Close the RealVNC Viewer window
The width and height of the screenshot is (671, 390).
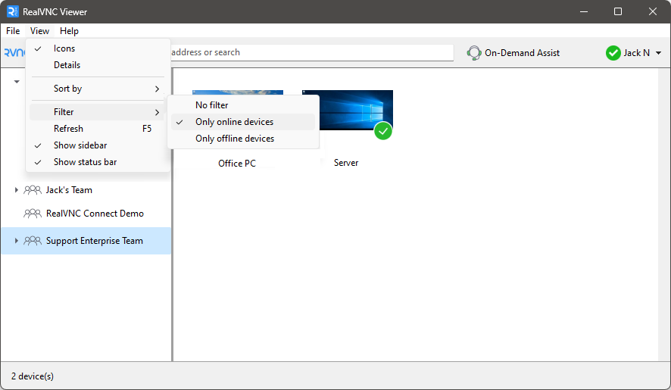653,11
